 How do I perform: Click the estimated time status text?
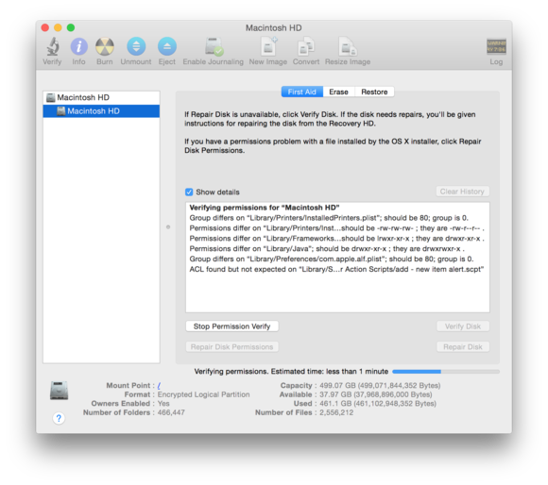pos(291,372)
